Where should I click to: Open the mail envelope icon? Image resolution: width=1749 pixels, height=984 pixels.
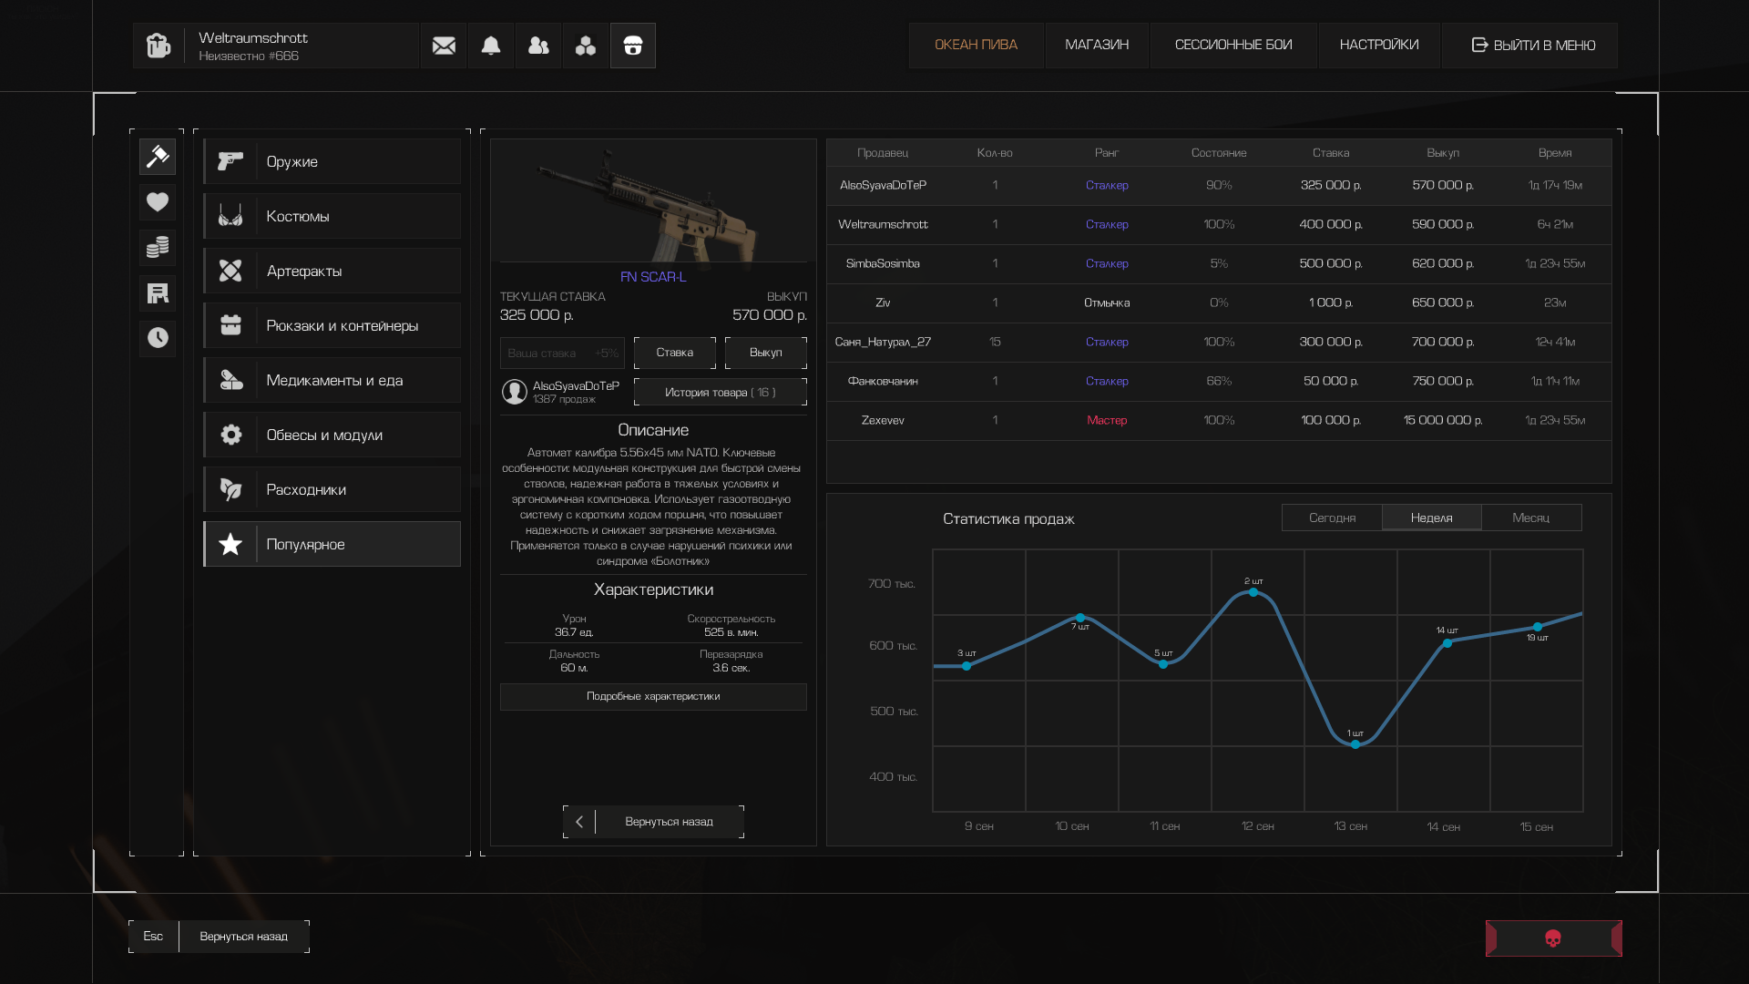pyautogui.click(x=444, y=46)
